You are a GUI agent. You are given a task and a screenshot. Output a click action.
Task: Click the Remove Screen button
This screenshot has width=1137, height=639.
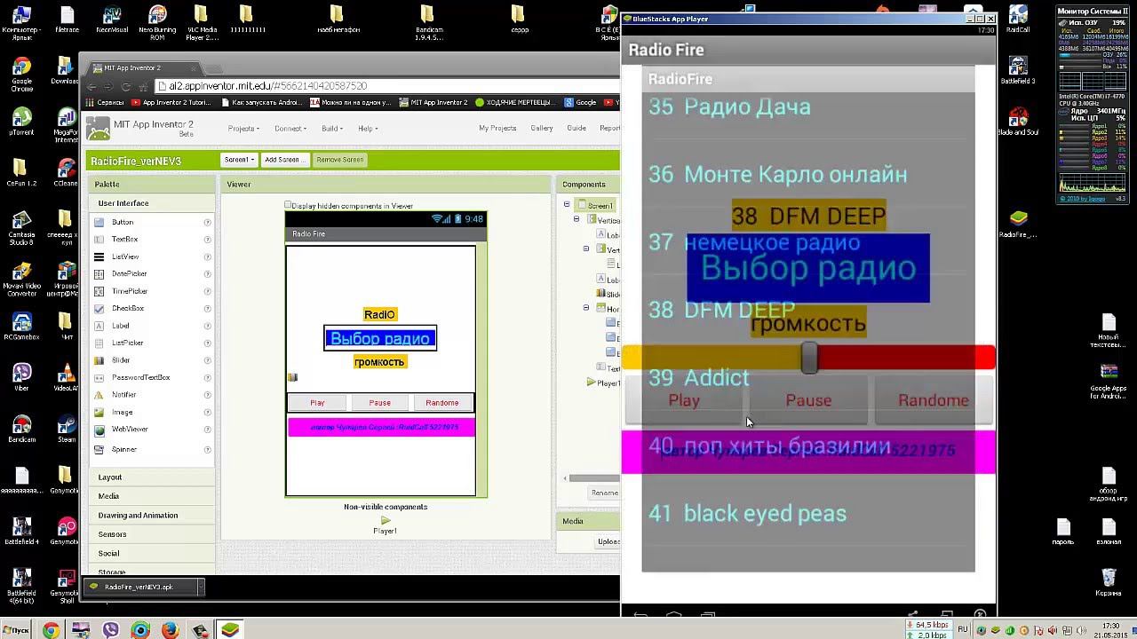click(x=339, y=160)
